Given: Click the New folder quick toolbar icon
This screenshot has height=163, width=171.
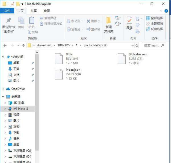Looking at the screenshot, I should coord(18,4).
